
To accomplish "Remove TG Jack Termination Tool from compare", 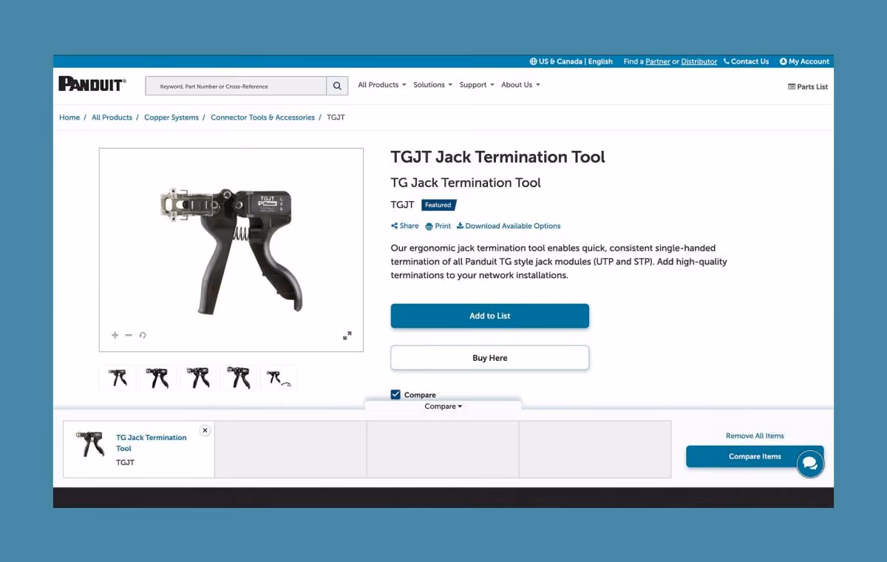I will coord(205,430).
